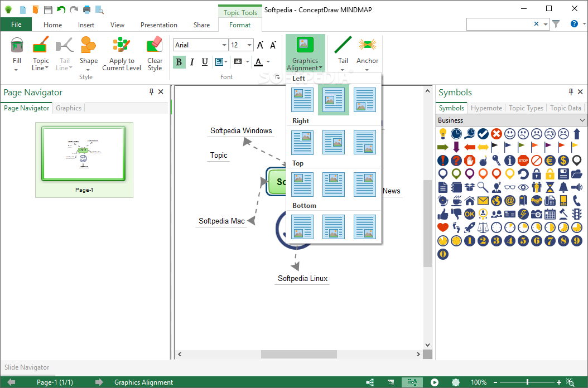588x388 pixels.
Task: Insert the light bulb symbol
Action: click(x=443, y=133)
